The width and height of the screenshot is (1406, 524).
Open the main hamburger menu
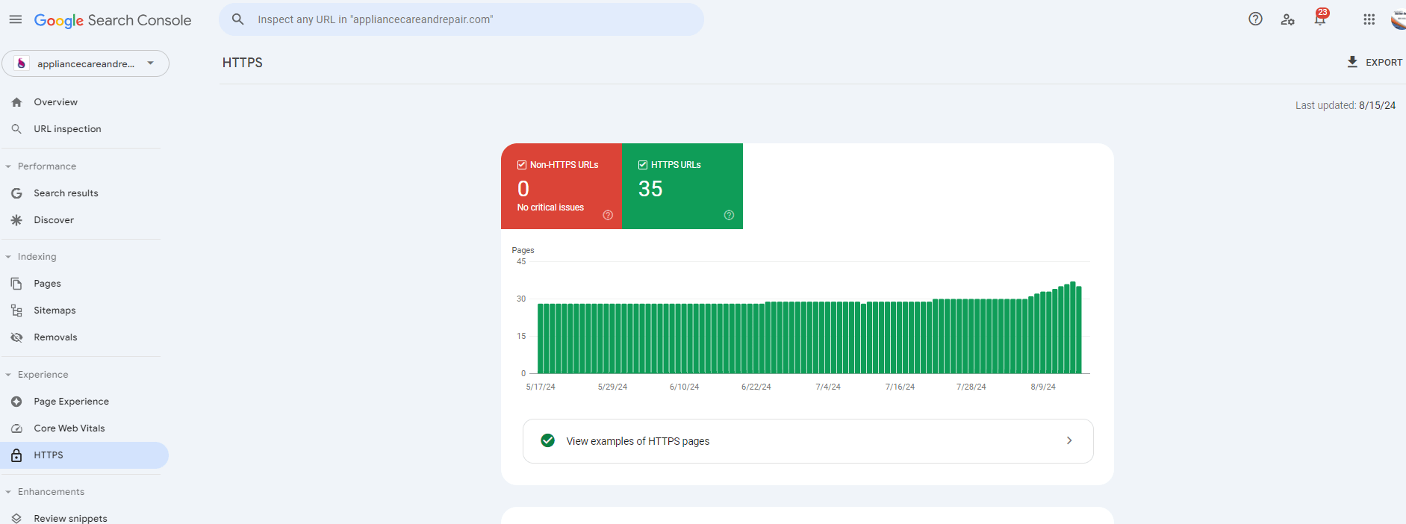16,19
